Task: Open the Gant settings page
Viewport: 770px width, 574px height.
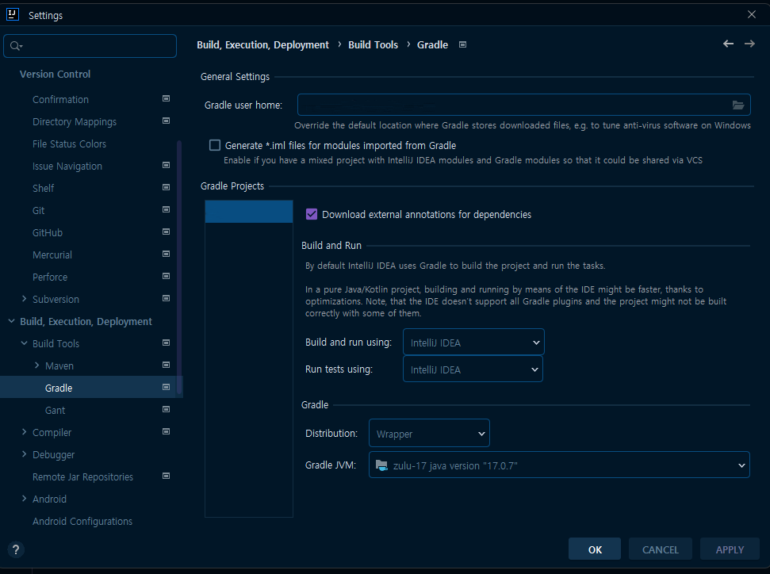Action: 55,410
